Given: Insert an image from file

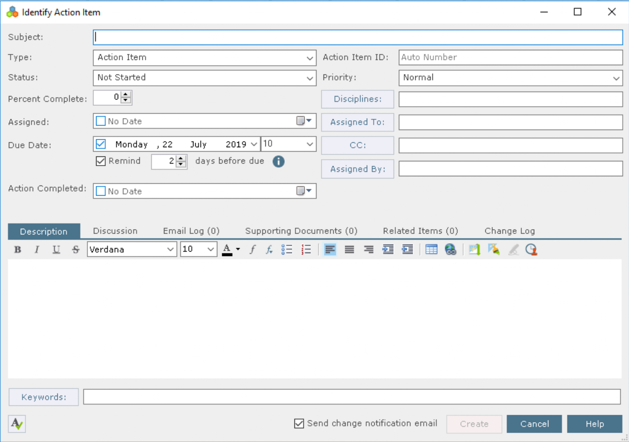Looking at the screenshot, I should 475,249.
